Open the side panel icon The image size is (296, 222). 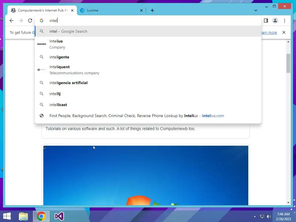pos(266,21)
